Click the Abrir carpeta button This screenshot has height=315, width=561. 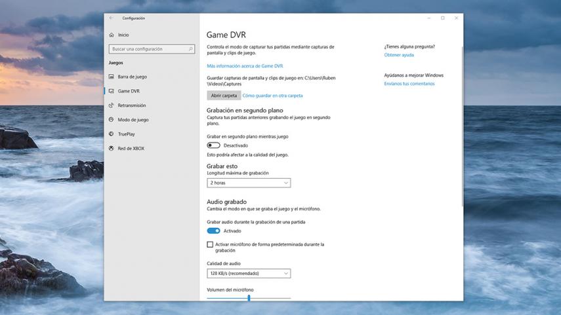[x=224, y=96]
